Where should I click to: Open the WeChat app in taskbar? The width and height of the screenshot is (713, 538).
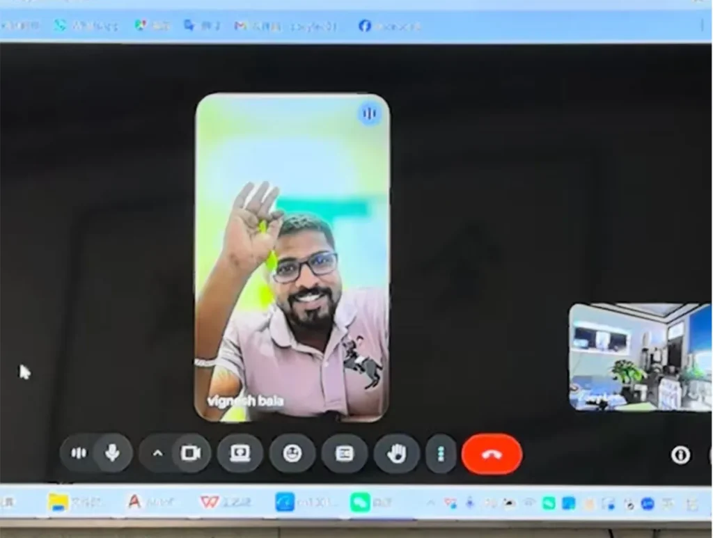(360, 502)
